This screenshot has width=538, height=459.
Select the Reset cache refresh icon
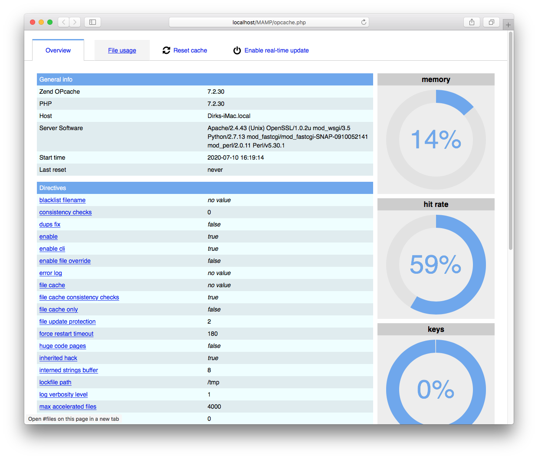coord(166,50)
